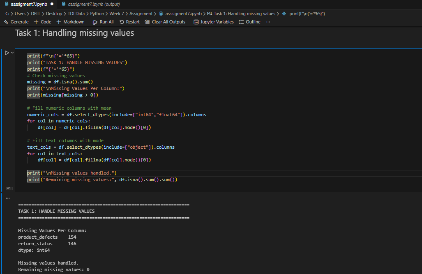
Task: Click 'TASK 1: HANDLE MISSING VALUES' output line
Action: [56, 211]
